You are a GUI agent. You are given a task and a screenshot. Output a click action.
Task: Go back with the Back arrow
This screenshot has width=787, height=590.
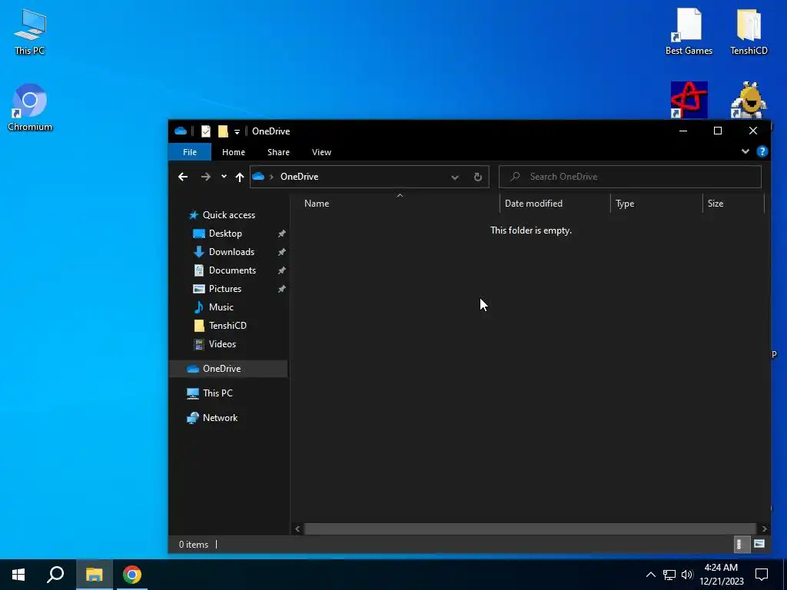click(183, 177)
